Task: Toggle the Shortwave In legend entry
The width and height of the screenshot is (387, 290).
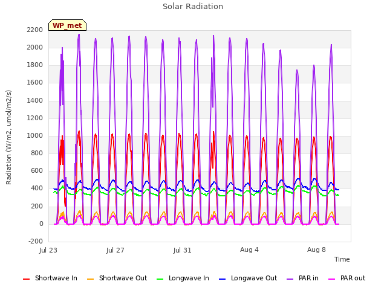Action: point(50,278)
